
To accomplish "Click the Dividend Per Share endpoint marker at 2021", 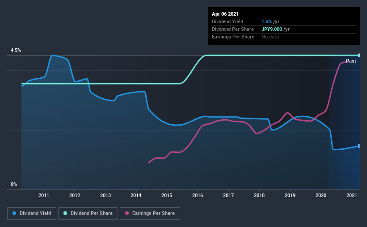I will pyautogui.click(x=359, y=55).
